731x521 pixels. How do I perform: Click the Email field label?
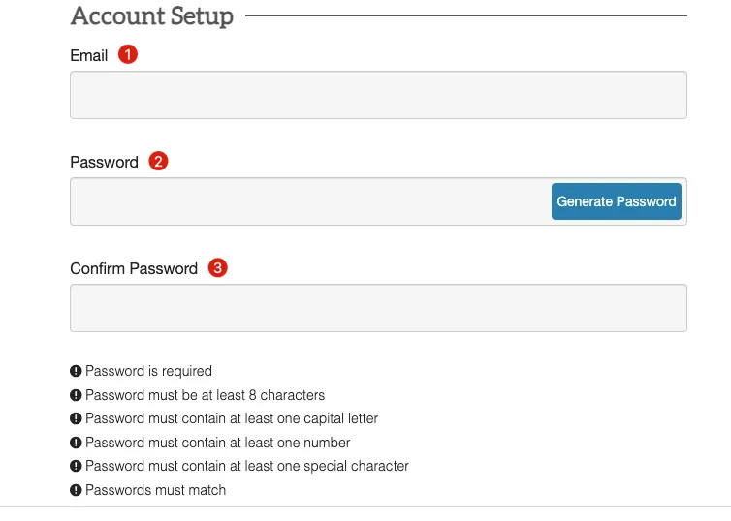[x=89, y=56]
